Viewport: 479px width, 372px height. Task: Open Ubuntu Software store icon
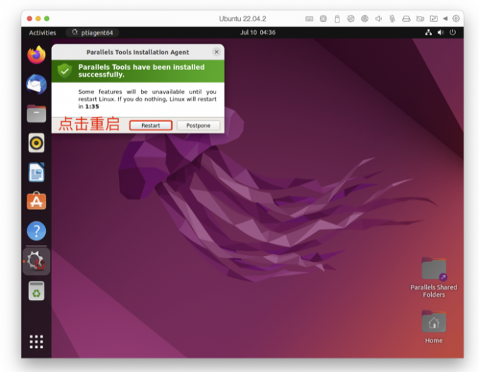click(x=37, y=201)
